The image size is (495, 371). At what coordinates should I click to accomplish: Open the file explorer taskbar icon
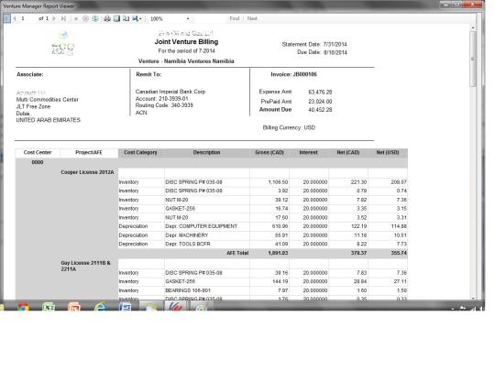(150, 306)
